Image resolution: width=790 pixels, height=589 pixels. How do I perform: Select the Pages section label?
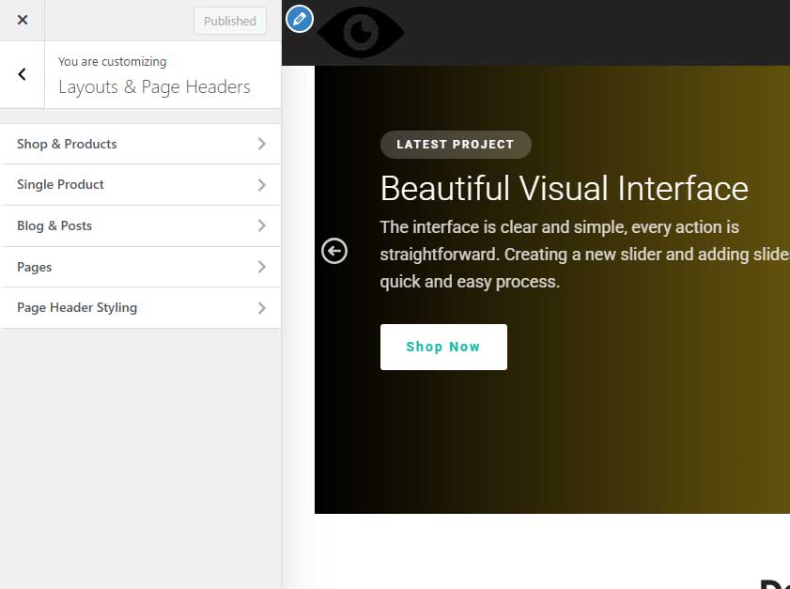35,267
